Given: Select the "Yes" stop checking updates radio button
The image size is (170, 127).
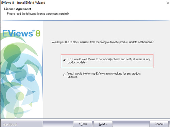Looking at the screenshot, I should 65,75.
